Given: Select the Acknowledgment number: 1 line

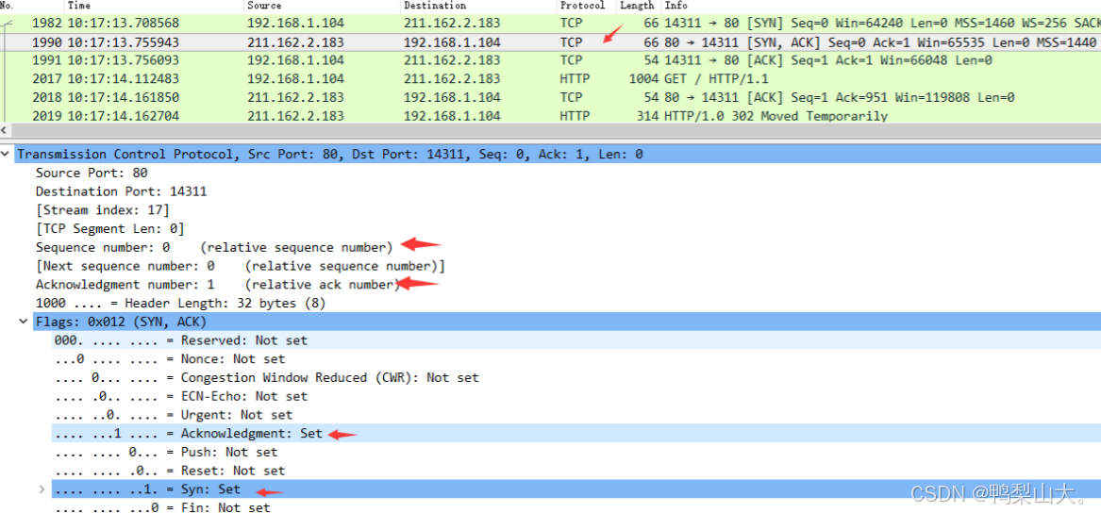Looking at the screenshot, I should point(217,284).
